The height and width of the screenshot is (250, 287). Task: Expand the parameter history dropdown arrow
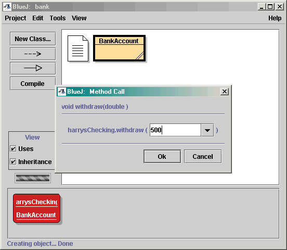point(207,130)
